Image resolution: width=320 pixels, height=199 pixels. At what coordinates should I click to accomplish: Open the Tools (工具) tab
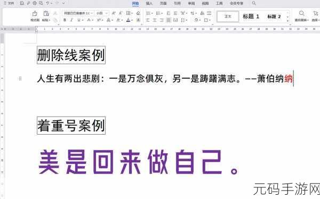point(219,3)
